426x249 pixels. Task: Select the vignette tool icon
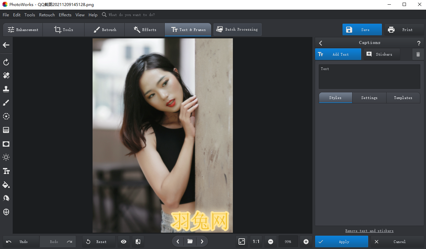[x=6, y=144]
